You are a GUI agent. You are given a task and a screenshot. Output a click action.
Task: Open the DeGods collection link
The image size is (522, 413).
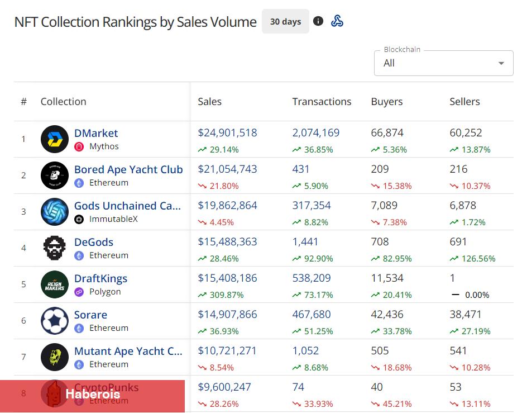[x=94, y=243]
